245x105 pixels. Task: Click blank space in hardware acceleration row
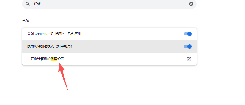pyautogui.click(x=128, y=46)
